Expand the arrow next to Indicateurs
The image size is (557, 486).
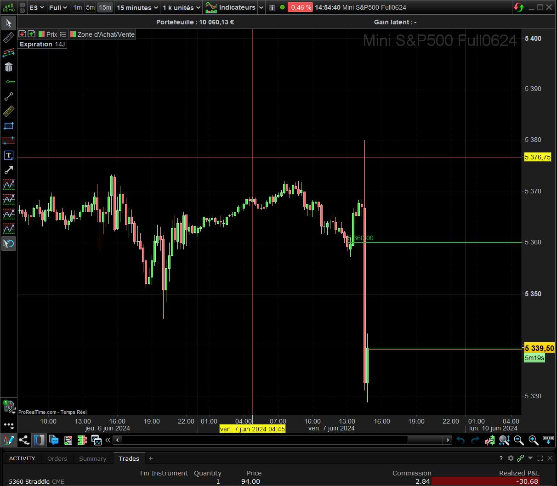261,7
